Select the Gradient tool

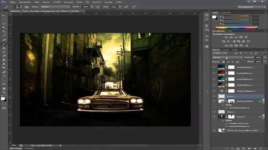point(4,60)
